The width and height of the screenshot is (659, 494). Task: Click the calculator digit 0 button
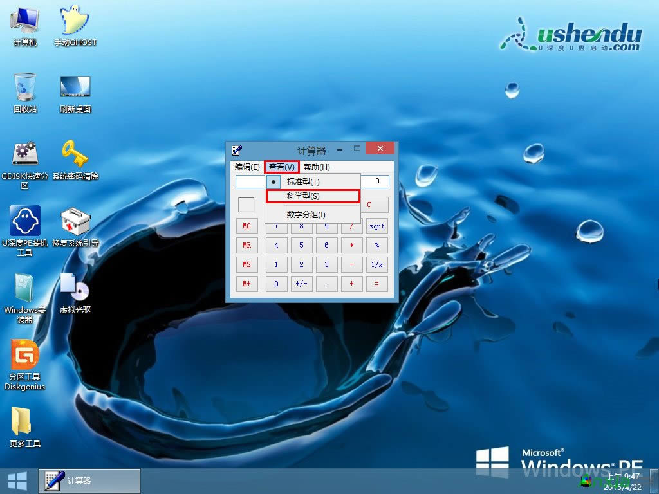pos(277,284)
